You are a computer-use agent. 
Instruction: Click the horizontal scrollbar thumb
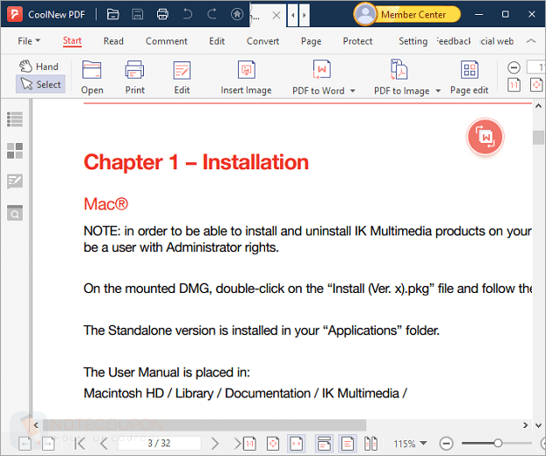[x=205, y=425]
